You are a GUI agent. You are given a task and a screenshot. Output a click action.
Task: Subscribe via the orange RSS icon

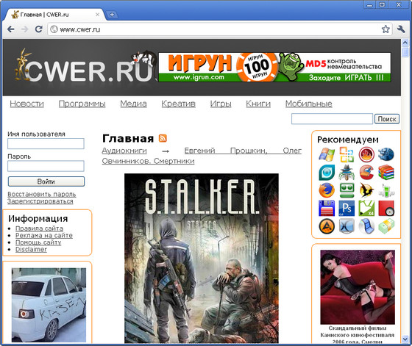[x=163, y=138]
